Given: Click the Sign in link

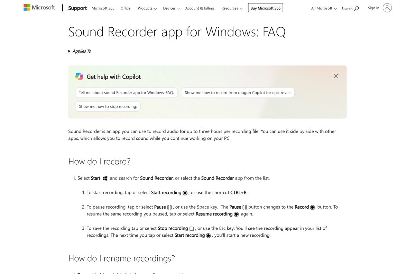Looking at the screenshot, I should (373, 8).
